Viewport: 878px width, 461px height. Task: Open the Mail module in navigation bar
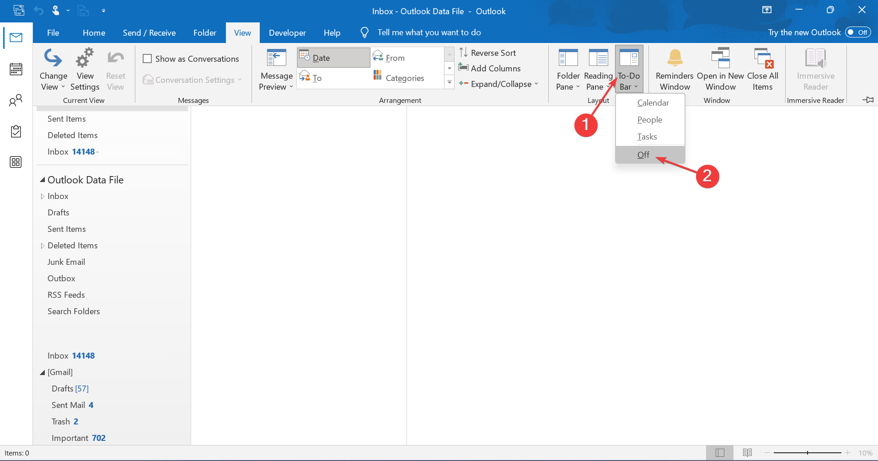(16, 38)
